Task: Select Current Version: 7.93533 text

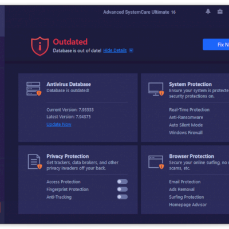Action: 70,110
